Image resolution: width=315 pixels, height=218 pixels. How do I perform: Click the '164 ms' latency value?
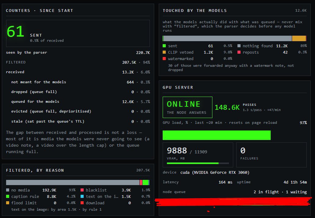225,182
